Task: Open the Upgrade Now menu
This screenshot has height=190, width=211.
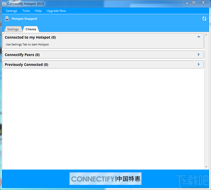Action: coord(56,11)
